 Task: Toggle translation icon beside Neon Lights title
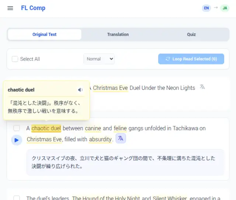point(202,87)
